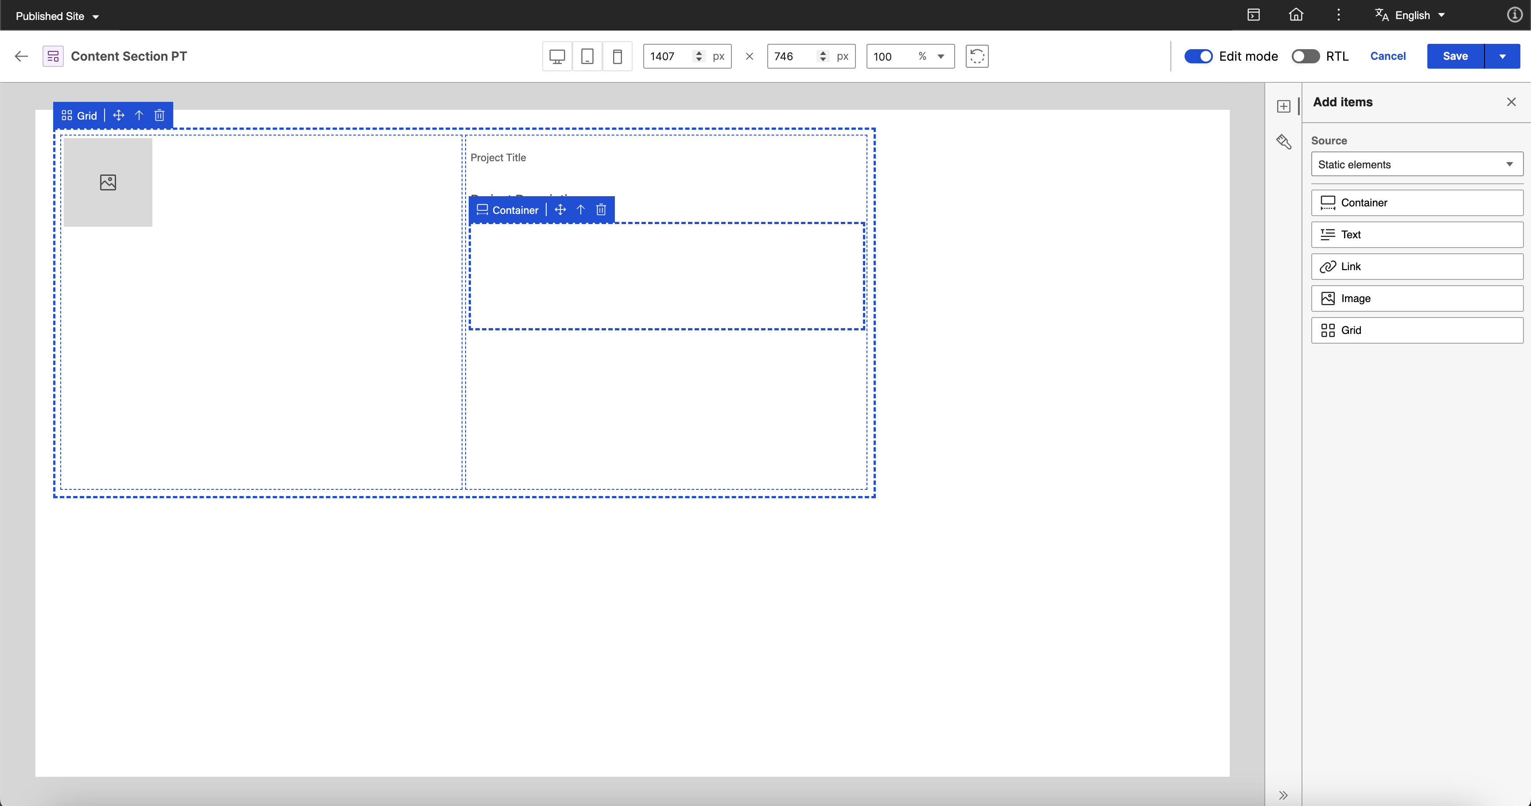This screenshot has width=1531, height=806.
Task: Click the Container move handle icon
Action: point(560,209)
